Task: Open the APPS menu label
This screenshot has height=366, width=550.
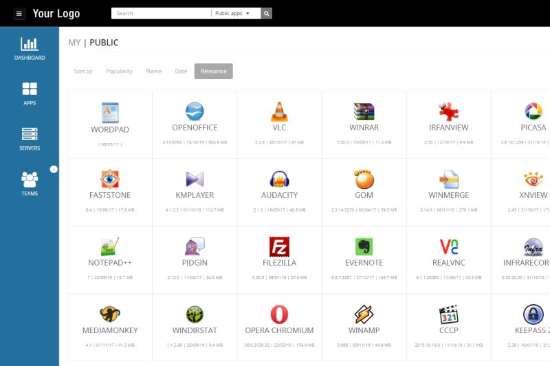Action: coord(30,103)
